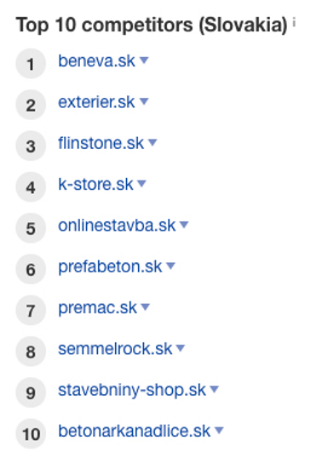
Task: Open flinstone.sk competitor link
Action: click(x=101, y=143)
